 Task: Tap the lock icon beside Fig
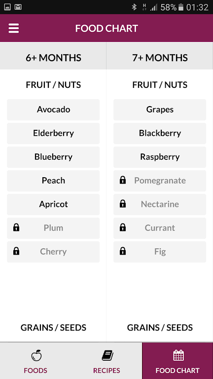(x=123, y=251)
